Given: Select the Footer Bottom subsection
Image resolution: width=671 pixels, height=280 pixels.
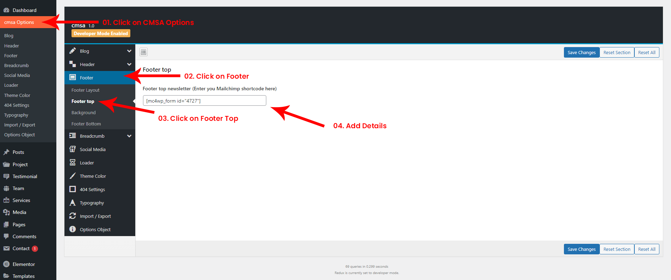Looking at the screenshot, I should 86,124.
